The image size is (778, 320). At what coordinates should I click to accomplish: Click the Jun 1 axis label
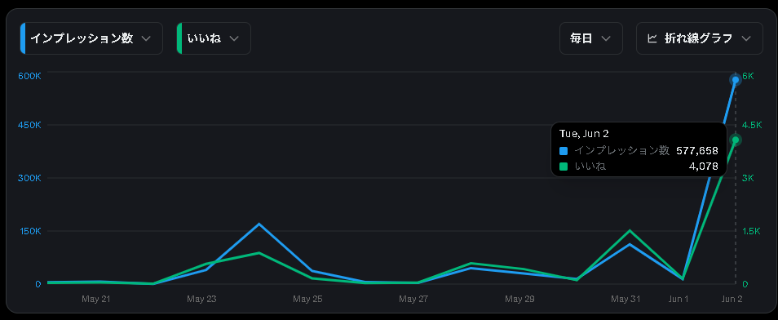click(679, 299)
